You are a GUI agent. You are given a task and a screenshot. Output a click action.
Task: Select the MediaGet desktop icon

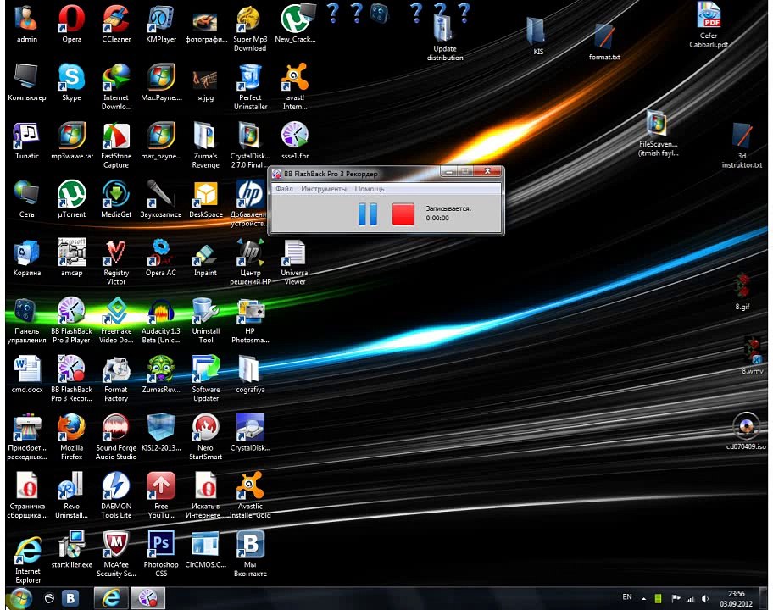(116, 200)
